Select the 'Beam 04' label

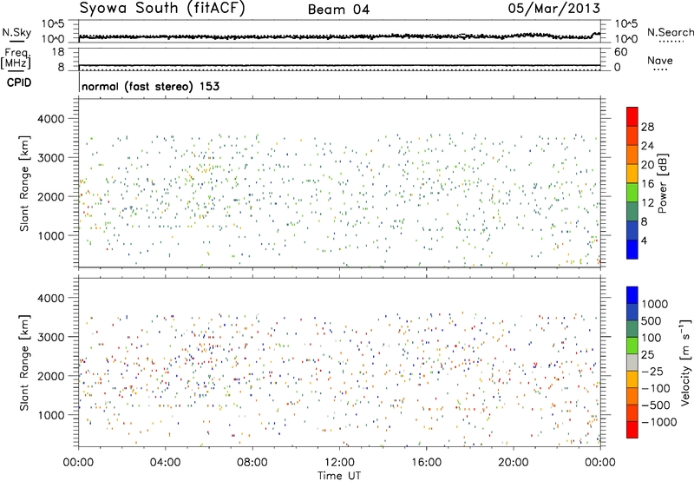[338, 10]
